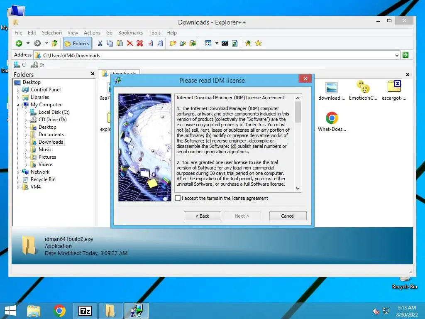Create a new folder from toolbar
This screenshot has height=319, width=425.
(x=173, y=43)
